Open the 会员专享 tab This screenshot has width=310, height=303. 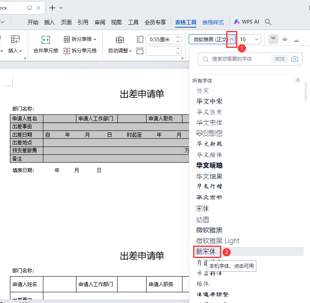(x=155, y=22)
